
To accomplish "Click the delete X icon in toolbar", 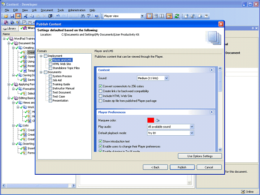I will coord(44,16).
